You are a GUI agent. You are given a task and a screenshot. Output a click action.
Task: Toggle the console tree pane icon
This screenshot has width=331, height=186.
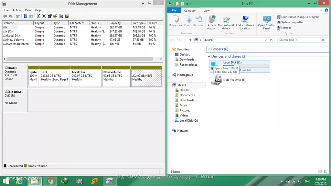(x=18, y=16)
